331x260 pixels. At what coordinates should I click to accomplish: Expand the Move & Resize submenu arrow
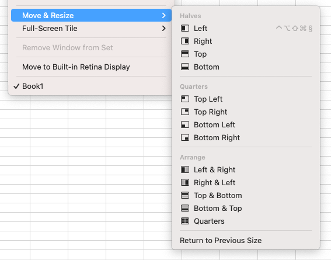pyautogui.click(x=164, y=15)
